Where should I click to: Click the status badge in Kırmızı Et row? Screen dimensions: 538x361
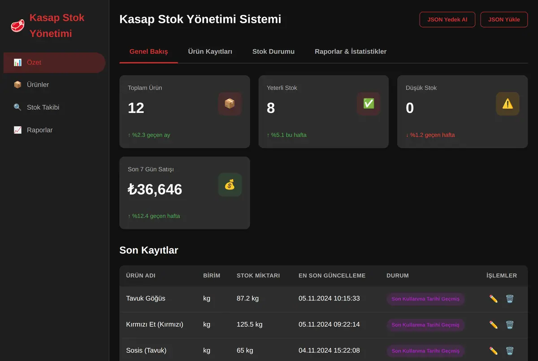(425, 325)
